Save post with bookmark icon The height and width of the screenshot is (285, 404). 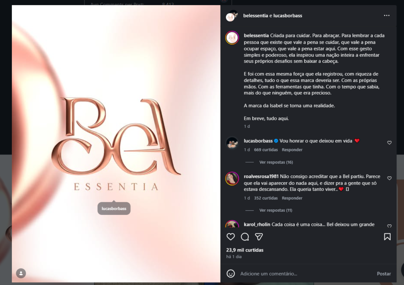(x=387, y=237)
